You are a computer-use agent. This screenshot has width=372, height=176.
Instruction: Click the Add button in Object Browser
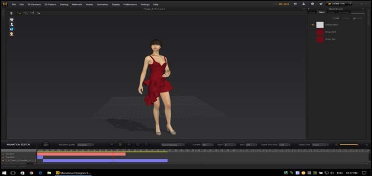[336, 18]
